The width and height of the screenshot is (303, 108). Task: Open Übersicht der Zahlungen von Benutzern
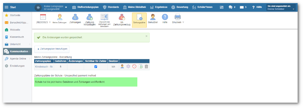tap(104, 20)
